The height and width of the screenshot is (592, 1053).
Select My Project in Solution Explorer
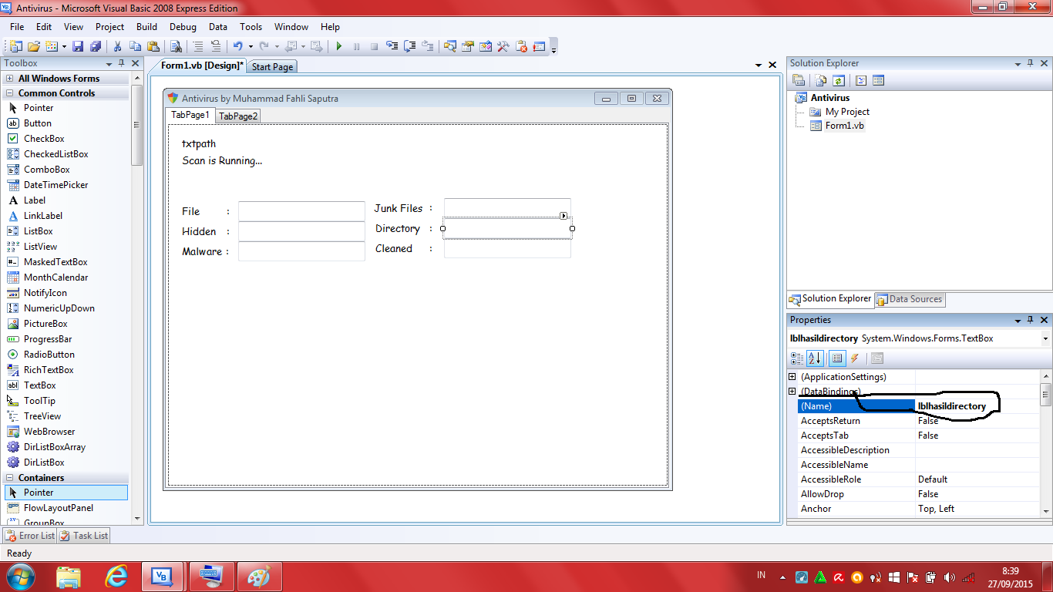pyautogui.click(x=847, y=112)
